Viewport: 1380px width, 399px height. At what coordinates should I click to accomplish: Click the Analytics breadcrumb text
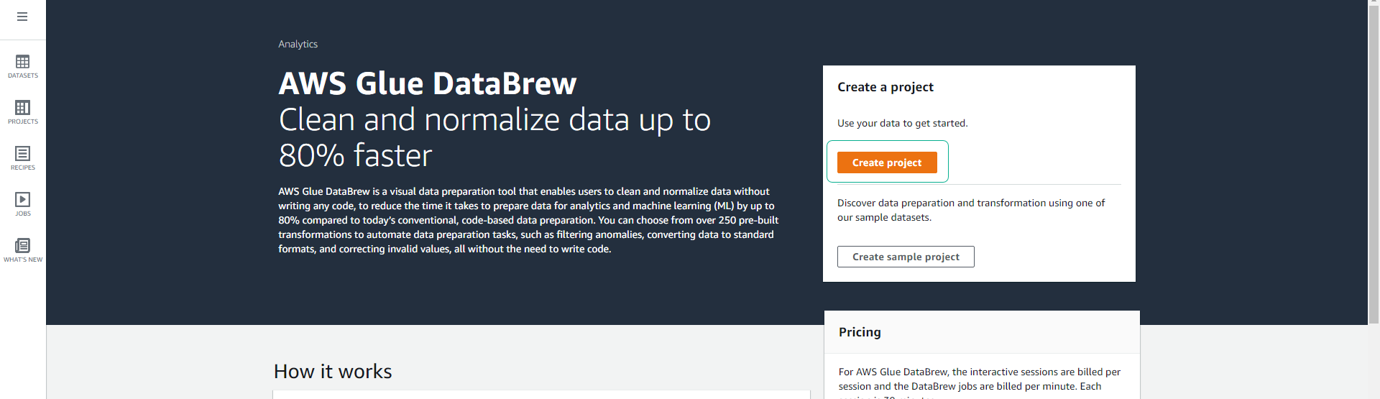(298, 44)
